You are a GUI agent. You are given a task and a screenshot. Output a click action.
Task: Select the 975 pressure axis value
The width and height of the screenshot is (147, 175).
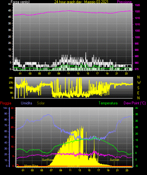click(137, 69)
